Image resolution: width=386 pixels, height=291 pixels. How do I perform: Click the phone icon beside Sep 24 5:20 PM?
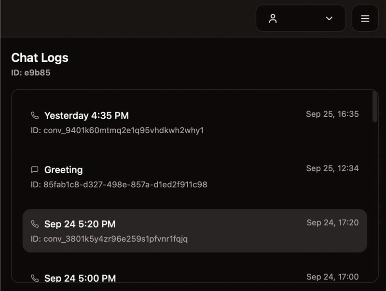[35, 224]
